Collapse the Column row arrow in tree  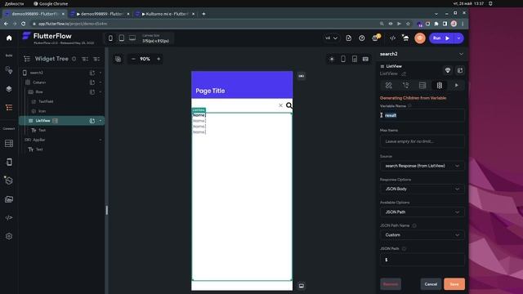[x=101, y=82]
